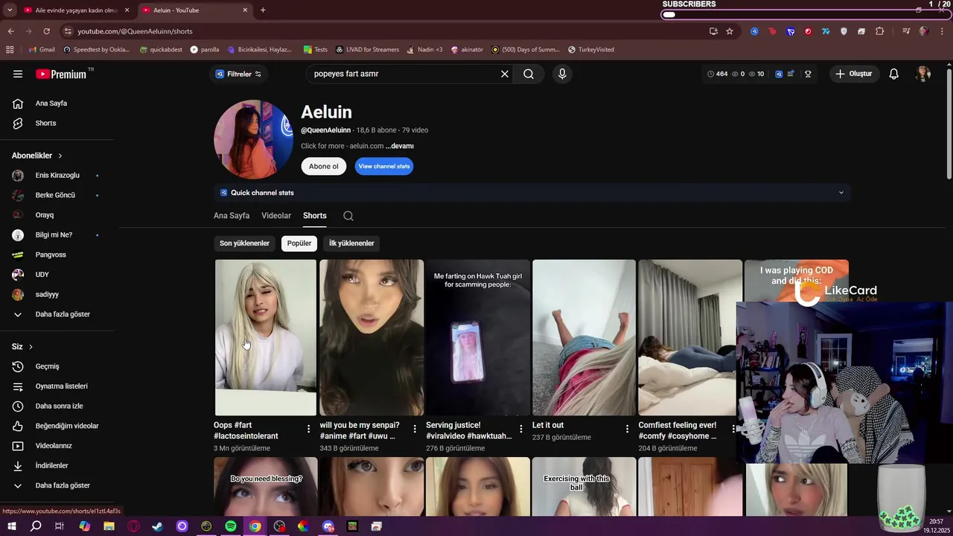Image resolution: width=953 pixels, height=536 pixels.
Task: Reload the page
Action: [x=46, y=31]
